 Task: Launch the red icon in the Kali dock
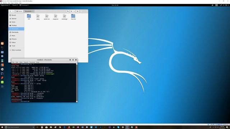(x=2, y=78)
